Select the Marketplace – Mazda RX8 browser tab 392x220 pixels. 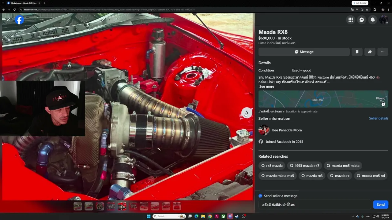coord(24,3)
